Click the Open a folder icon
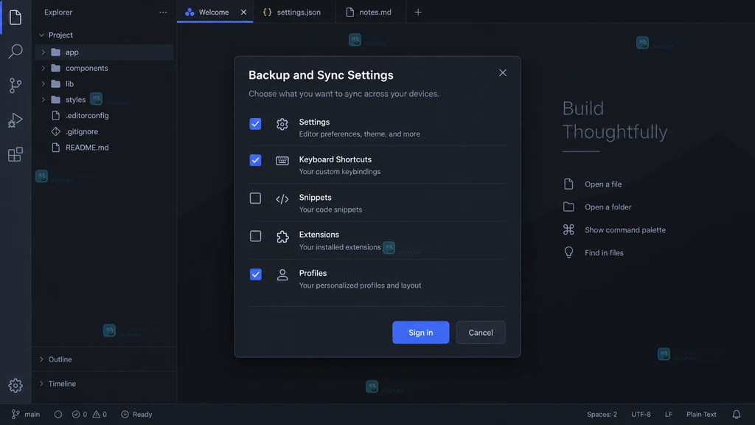 [568, 207]
